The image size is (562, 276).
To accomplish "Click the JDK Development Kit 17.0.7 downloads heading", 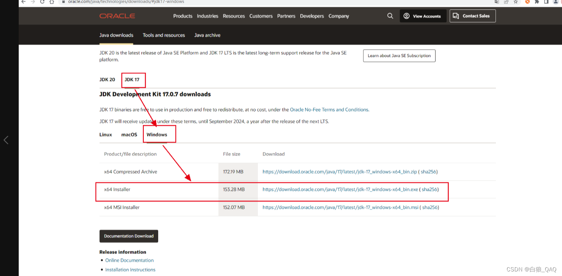I will [155, 94].
